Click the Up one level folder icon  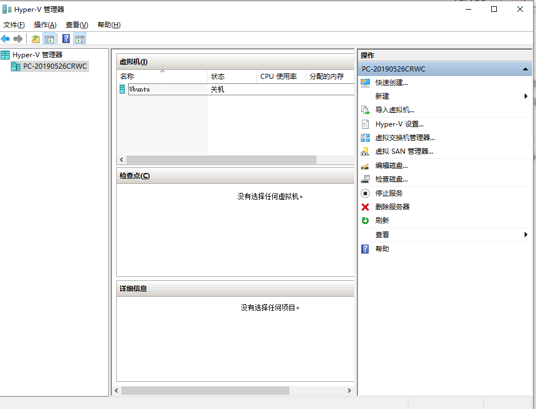[36, 39]
